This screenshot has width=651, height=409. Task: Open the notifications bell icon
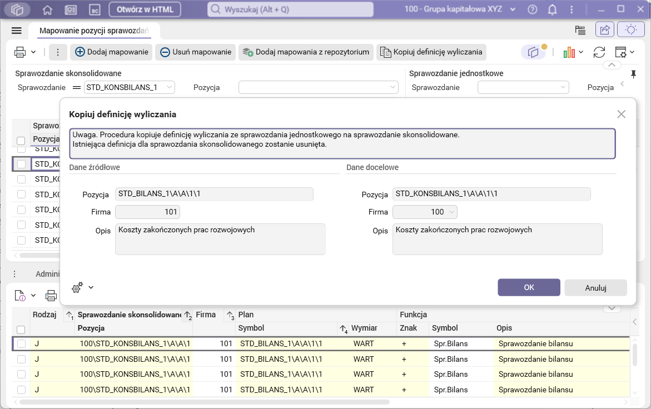click(x=552, y=9)
